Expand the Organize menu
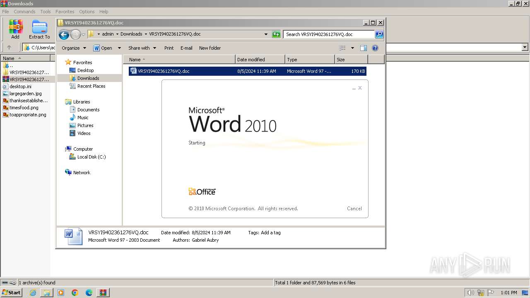The height and width of the screenshot is (298, 530). (x=74, y=48)
